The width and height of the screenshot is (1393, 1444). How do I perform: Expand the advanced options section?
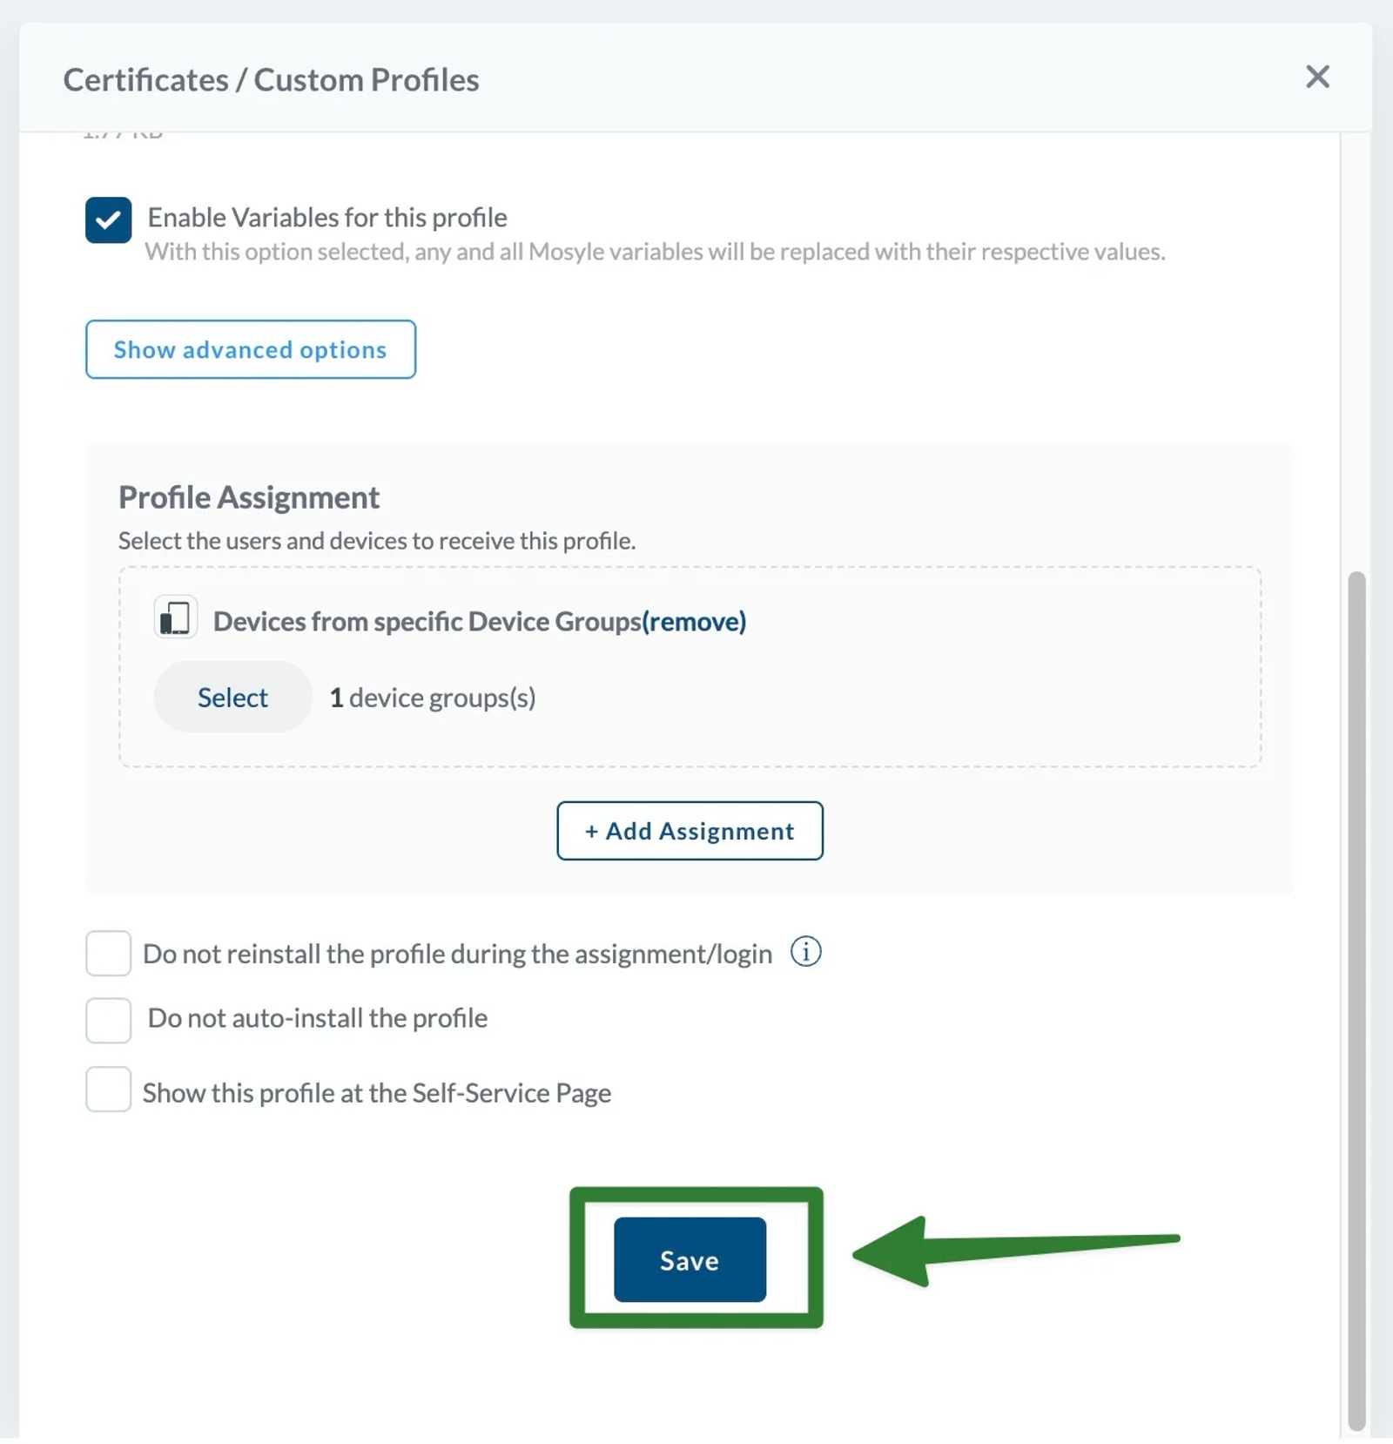(250, 349)
